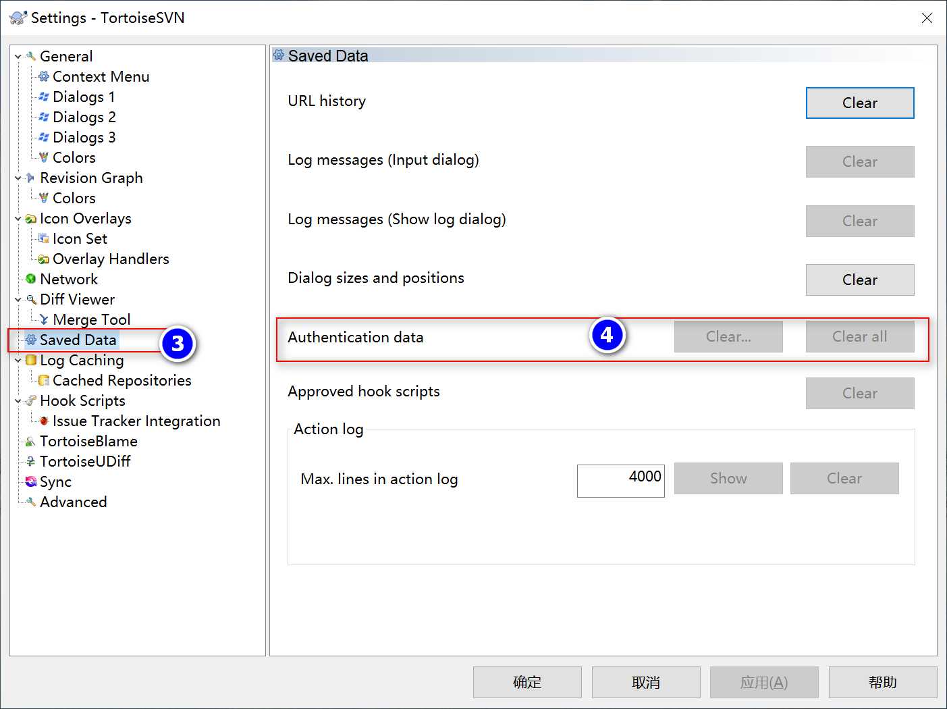The image size is (947, 709).
Task: Click the Icon Set icon
Action: [44, 238]
